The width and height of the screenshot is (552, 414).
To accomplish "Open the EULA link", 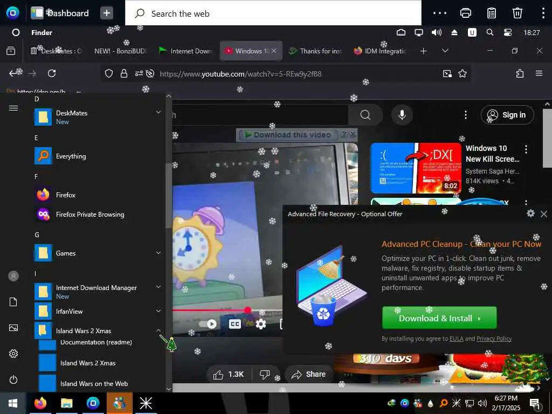I will pos(456,339).
